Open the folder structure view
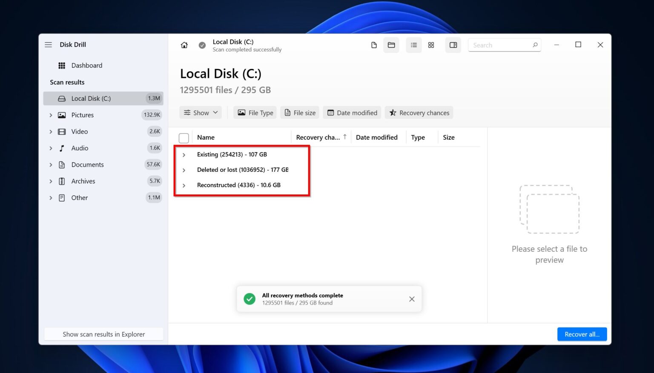 391,45
